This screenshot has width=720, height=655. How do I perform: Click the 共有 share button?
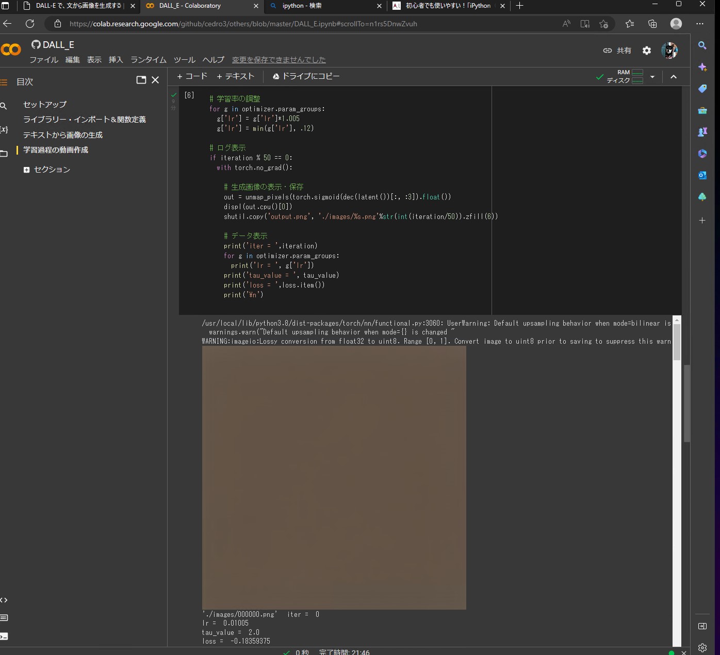pos(617,51)
